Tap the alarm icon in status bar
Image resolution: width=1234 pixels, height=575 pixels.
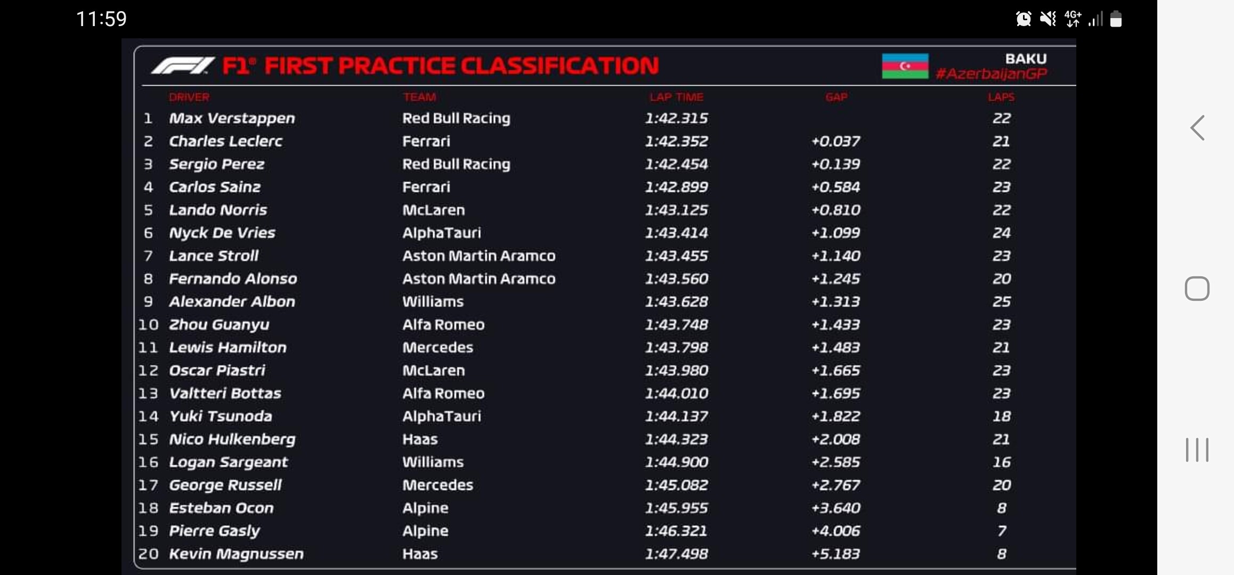pyautogui.click(x=1023, y=19)
